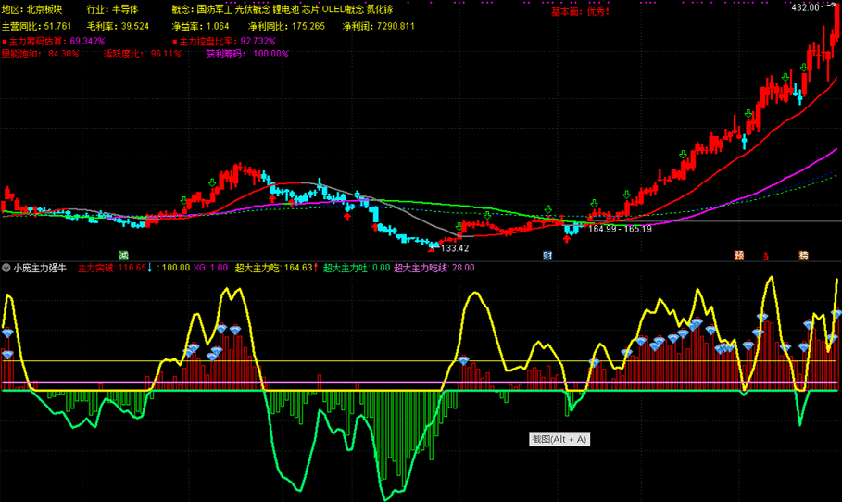Click the 432.00 high price label
The width and height of the screenshot is (842, 502).
tap(805, 7)
